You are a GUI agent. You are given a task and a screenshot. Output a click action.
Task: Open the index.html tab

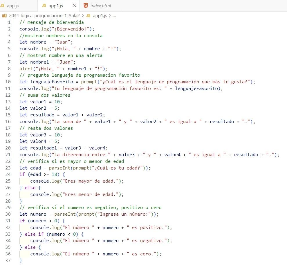[100, 6]
